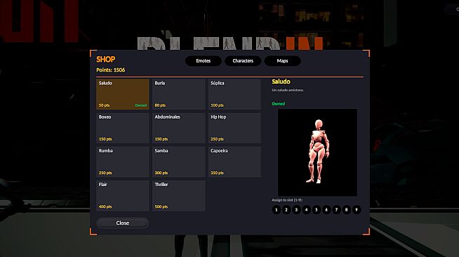Screen dimensions: 459x257
Task: Click the Saludo heading in details panel
Action: tap(281, 81)
